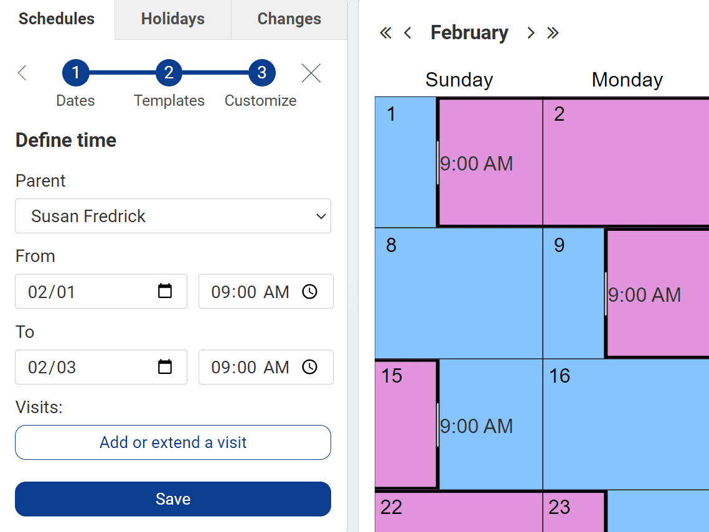
Task: Select step 3 Customize
Action: click(262, 73)
